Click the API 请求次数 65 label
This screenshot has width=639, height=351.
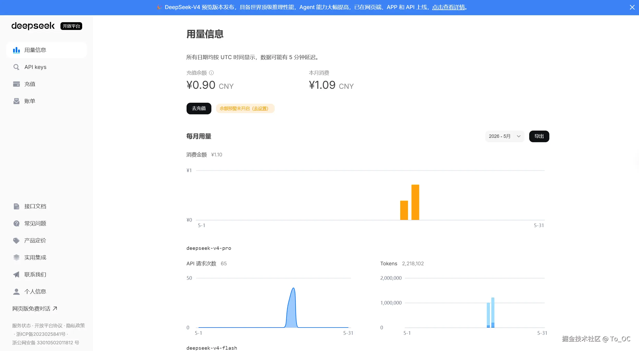(x=206, y=264)
